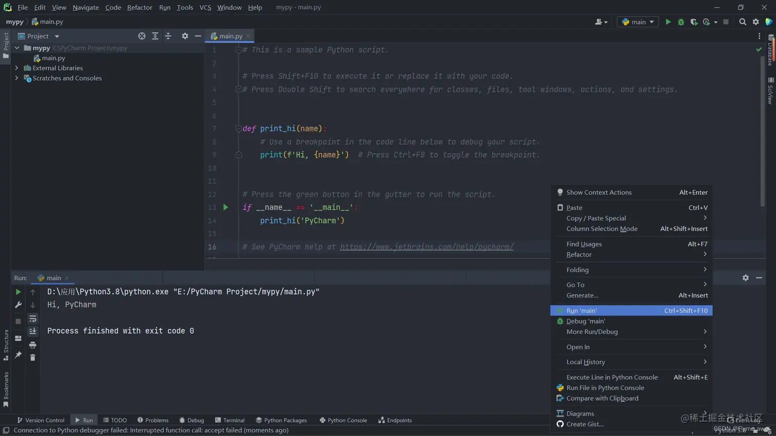Screen dimensions: 776x436
Task: Rerun main in the Run panel
Action: 18,292
